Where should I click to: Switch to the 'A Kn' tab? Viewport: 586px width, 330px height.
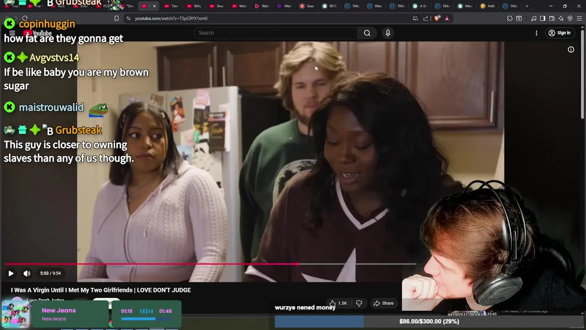(419, 6)
